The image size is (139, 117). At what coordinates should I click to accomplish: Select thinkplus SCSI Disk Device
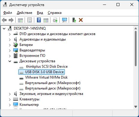pyautogui.click(x=47, y=67)
